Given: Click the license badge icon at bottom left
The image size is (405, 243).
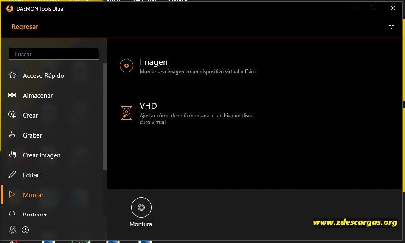Looking at the screenshot, I should [13, 229].
